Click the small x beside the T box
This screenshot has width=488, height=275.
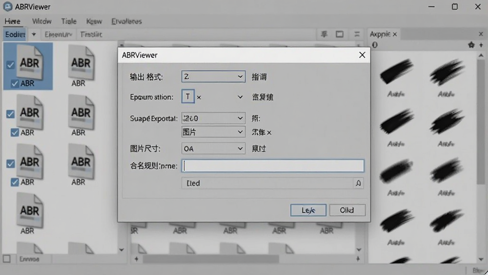[199, 97]
